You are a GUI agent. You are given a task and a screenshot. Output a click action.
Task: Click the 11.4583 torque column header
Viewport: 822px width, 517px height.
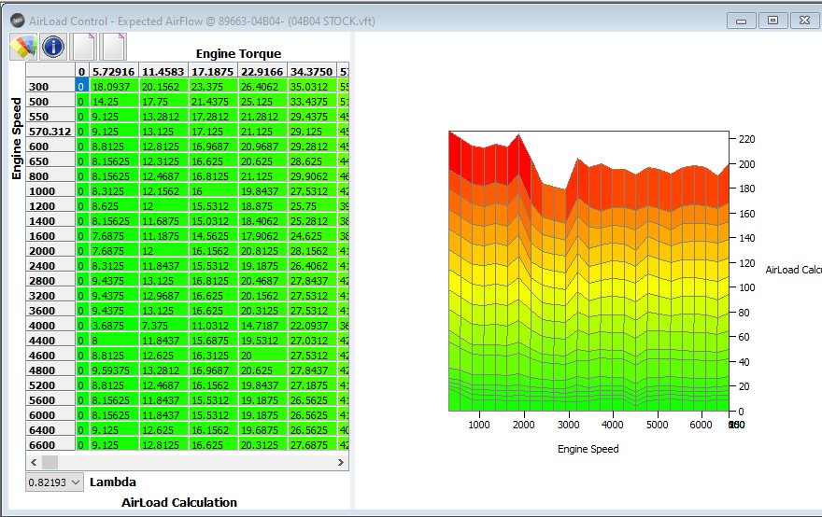[x=163, y=71]
